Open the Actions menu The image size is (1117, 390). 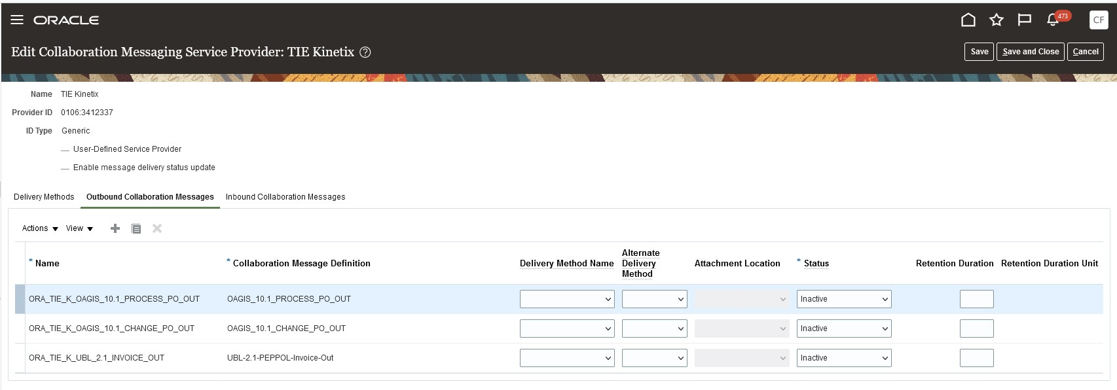40,228
